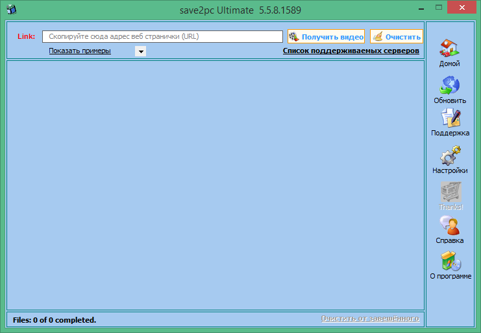Open the О программе about icon
The image size is (481, 333).
450,261
